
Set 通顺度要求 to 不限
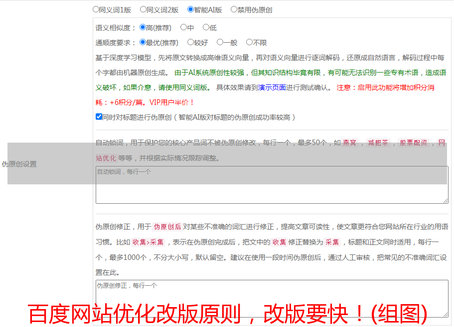click(x=249, y=42)
